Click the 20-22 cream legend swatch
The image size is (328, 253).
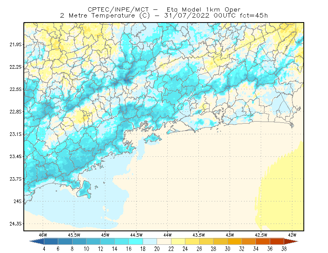tap(164, 241)
